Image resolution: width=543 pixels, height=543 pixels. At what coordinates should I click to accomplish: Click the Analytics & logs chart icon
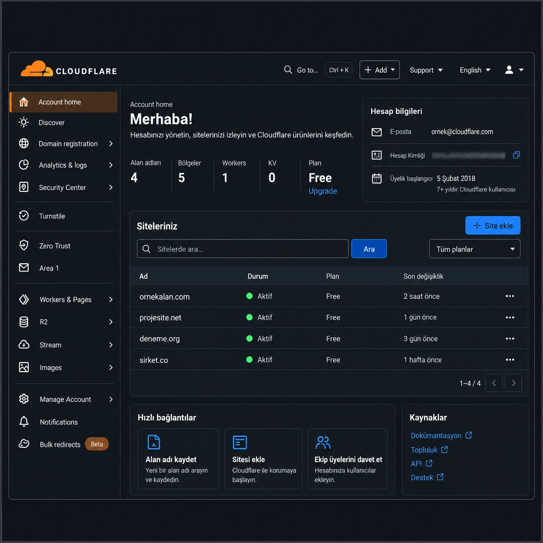click(24, 165)
